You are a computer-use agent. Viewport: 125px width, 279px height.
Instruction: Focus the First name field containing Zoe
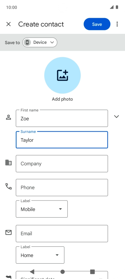pyautogui.click(x=62, y=118)
